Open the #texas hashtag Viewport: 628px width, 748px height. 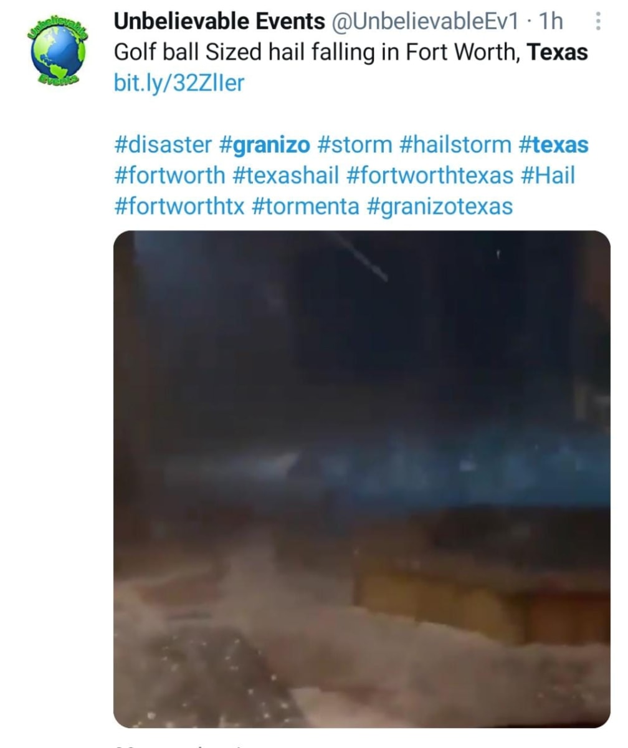(x=554, y=145)
